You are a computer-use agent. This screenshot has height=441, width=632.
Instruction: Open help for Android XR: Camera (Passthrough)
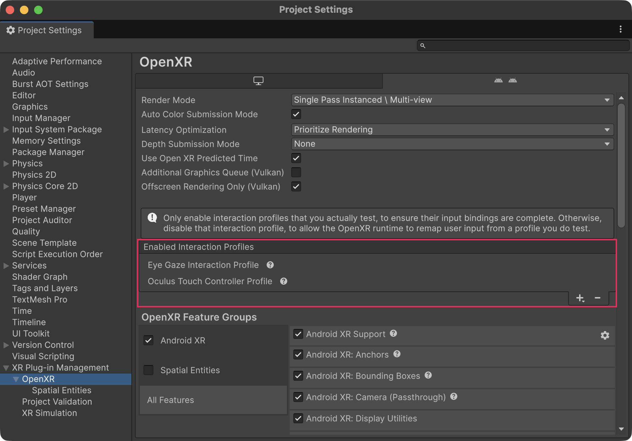click(x=454, y=397)
